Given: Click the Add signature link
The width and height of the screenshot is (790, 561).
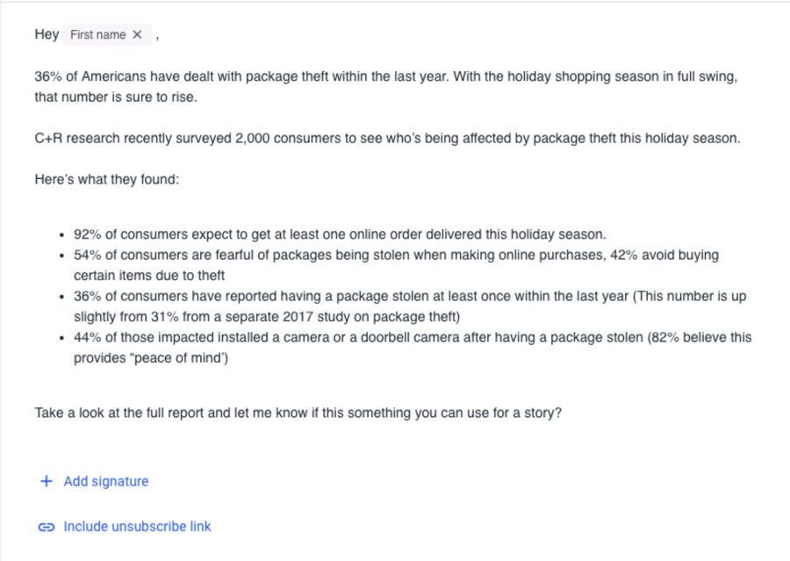Looking at the screenshot, I should [106, 481].
